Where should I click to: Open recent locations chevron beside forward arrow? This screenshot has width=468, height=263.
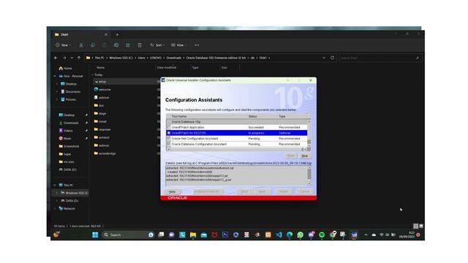pyautogui.click(x=72, y=58)
